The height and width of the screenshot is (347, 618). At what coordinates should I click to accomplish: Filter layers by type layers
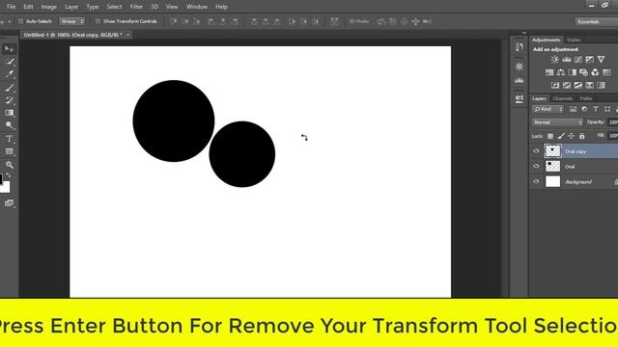[x=596, y=109]
